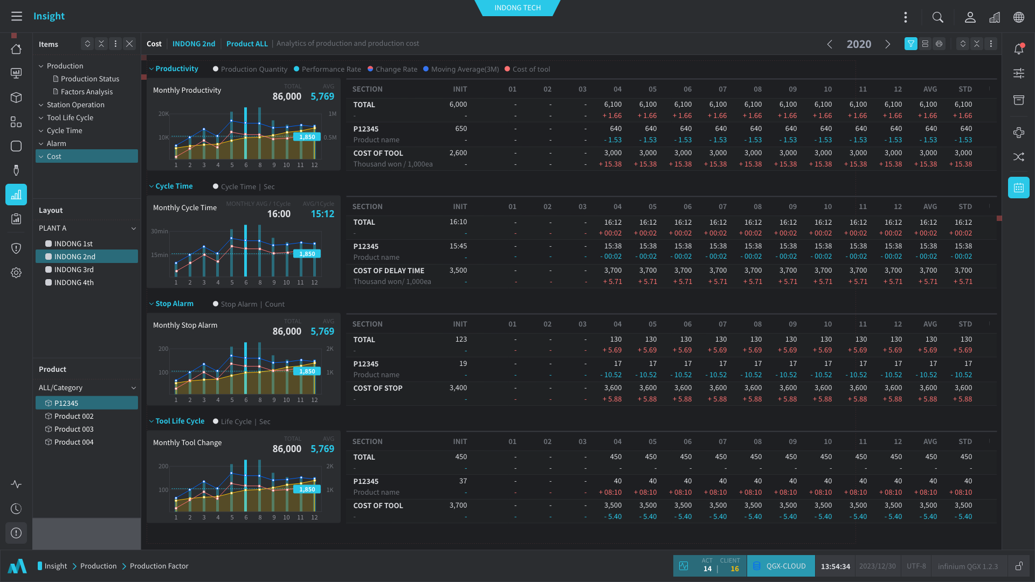Viewport: 1035px width, 582px height.
Task: Click the Production breadcrumb link
Action: click(x=98, y=566)
